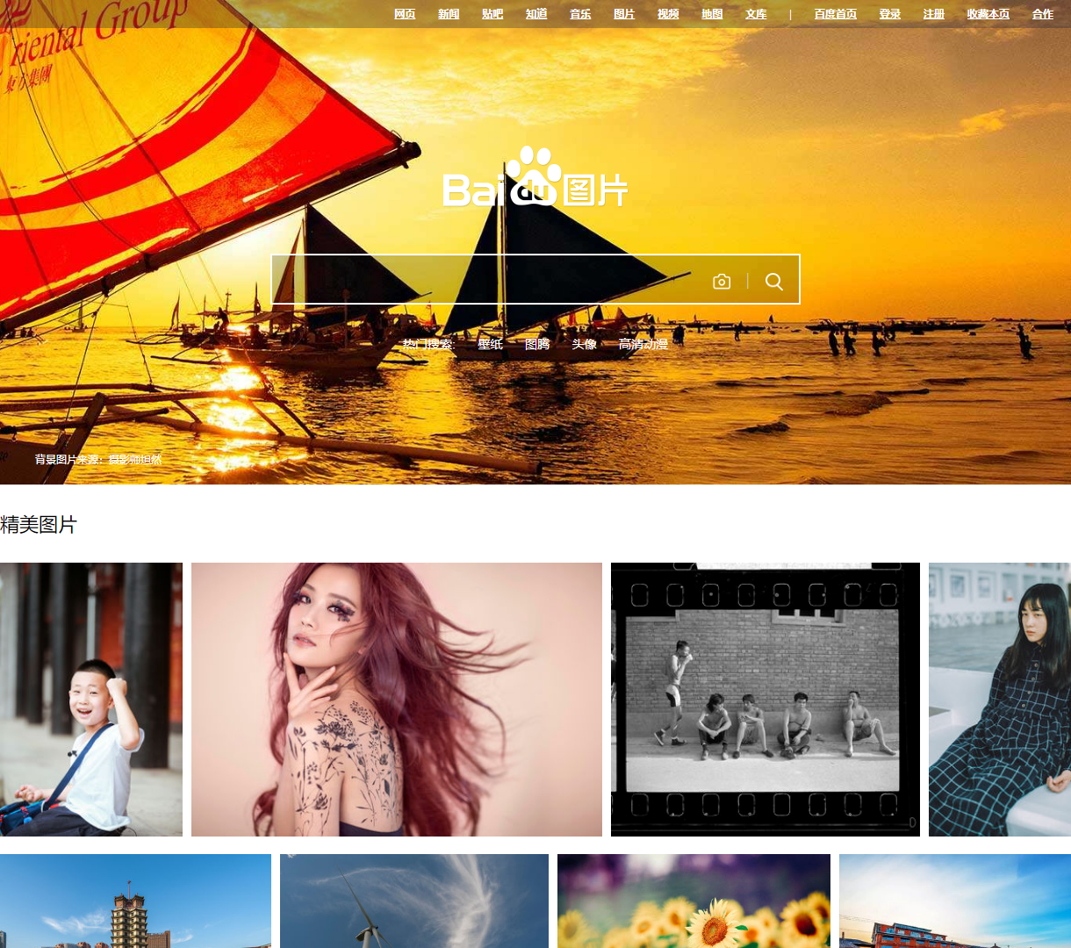Click the 登录 login link
The image size is (1071, 948).
890,14
